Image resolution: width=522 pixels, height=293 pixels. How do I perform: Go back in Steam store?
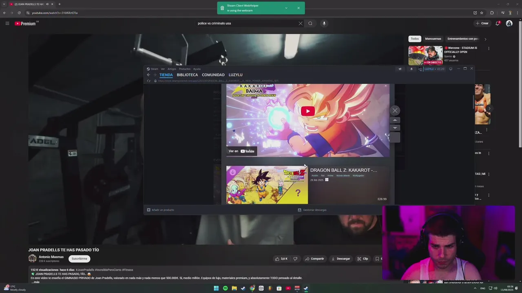[148, 75]
